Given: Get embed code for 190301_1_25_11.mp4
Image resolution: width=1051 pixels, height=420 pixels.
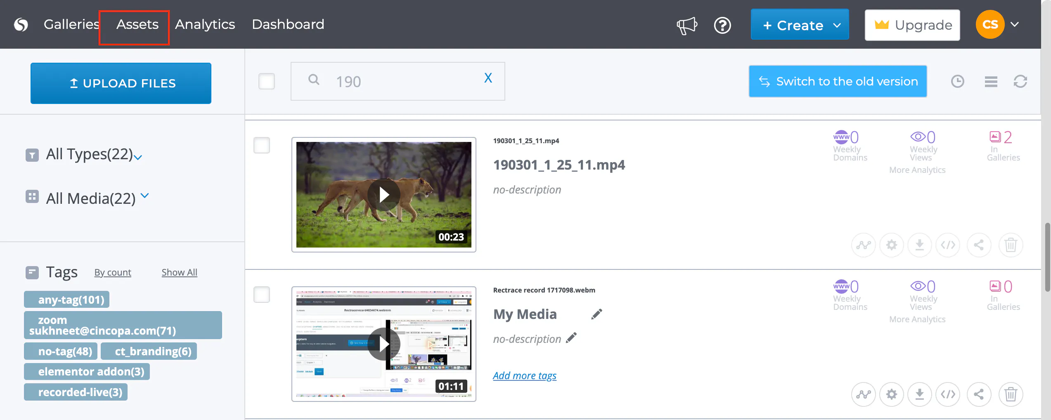Looking at the screenshot, I should click(948, 245).
